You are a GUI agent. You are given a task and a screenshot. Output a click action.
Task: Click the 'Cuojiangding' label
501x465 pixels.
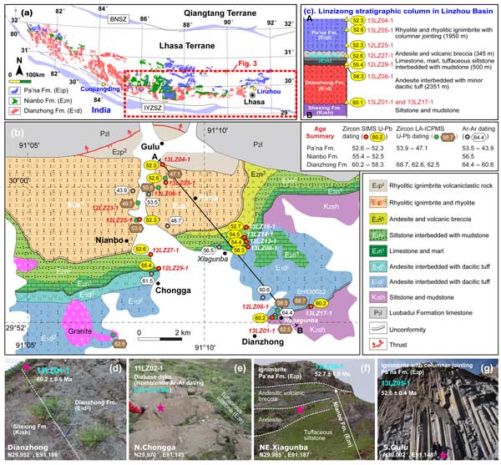100,89
